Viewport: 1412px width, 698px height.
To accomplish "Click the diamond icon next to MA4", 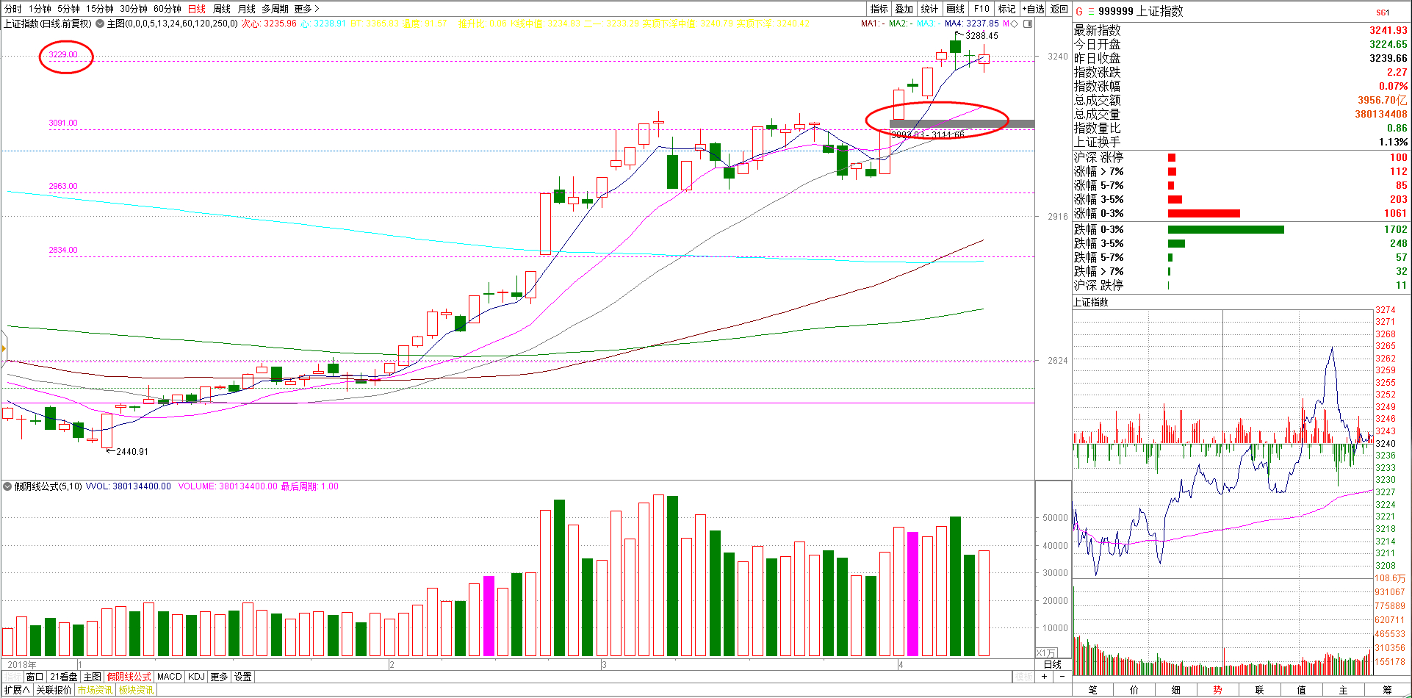I will [1015, 24].
